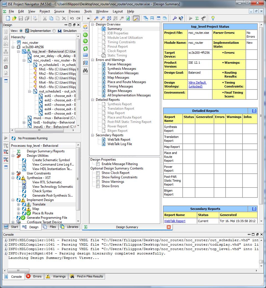Collapse Secondary Reports table with [-] link
Viewport: 266px width, 288px height.
[254, 209]
